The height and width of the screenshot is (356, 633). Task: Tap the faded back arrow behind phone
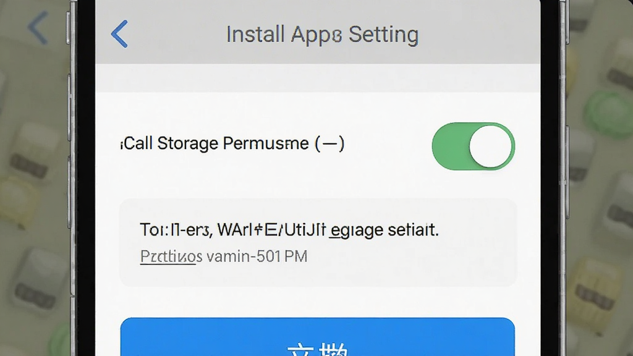tap(38, 27)
